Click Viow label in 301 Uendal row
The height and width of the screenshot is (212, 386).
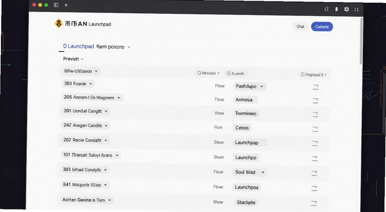220,113
